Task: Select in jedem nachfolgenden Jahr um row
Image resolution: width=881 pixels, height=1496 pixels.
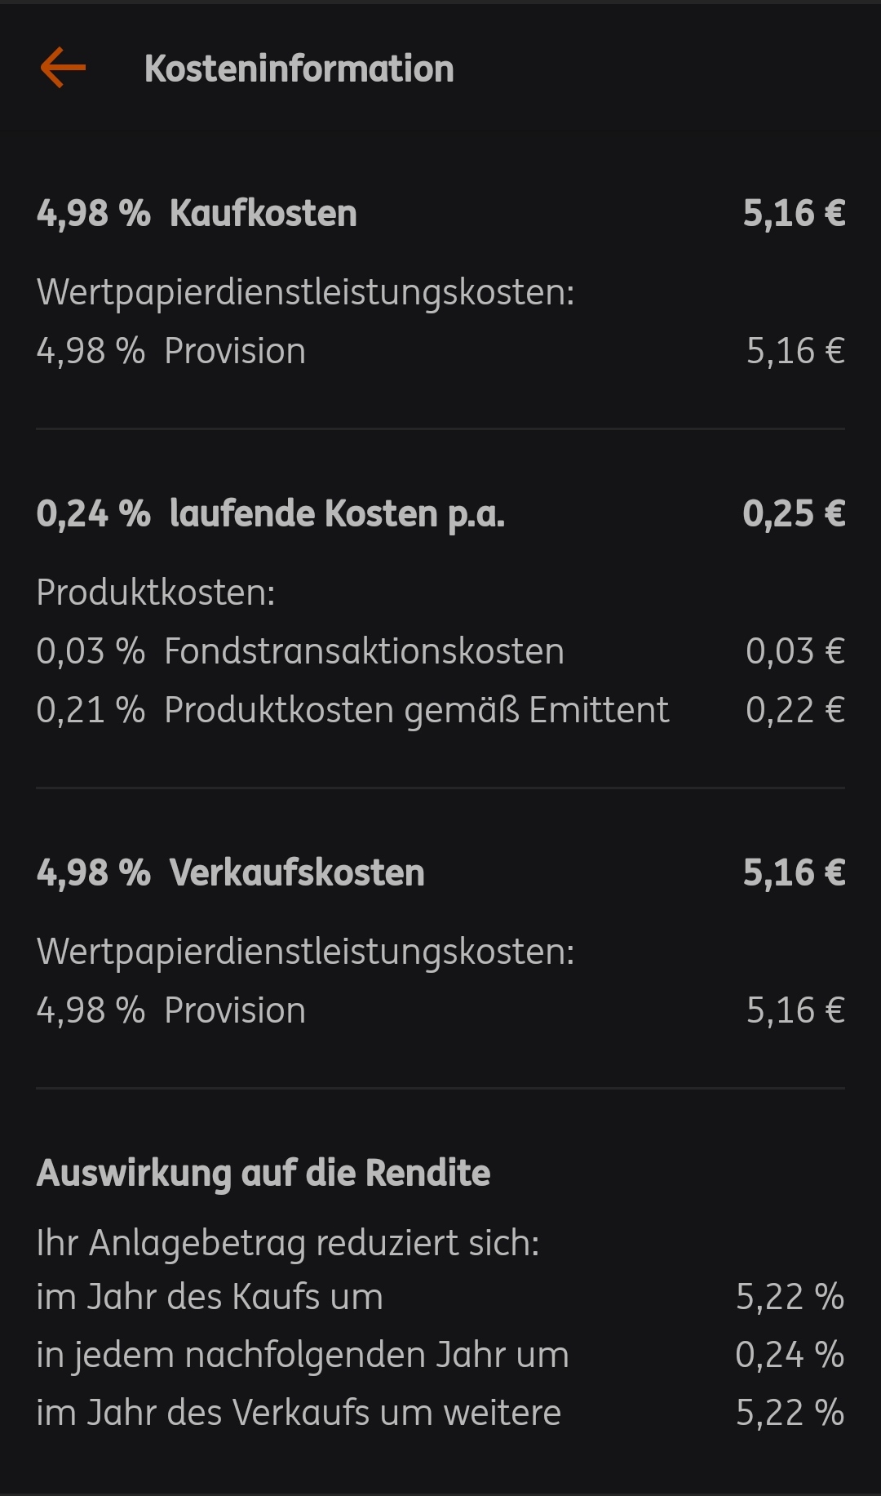Action: (302, 1355)
